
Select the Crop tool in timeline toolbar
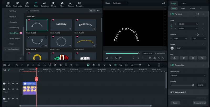(39, 65)
